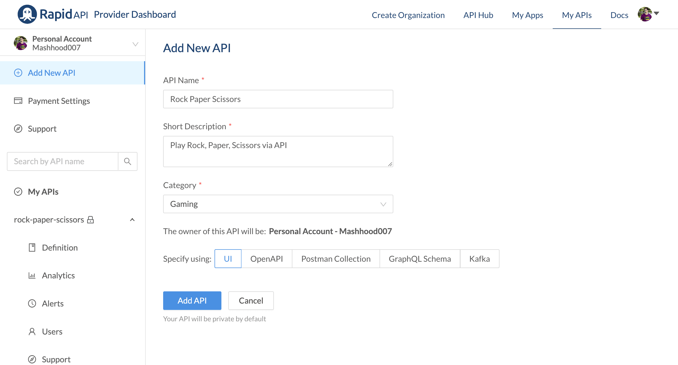This screenshot has height=365, width=678.
Task: Click 'Personal Account - Mashhood007' owner text
Action: point(330,231)
